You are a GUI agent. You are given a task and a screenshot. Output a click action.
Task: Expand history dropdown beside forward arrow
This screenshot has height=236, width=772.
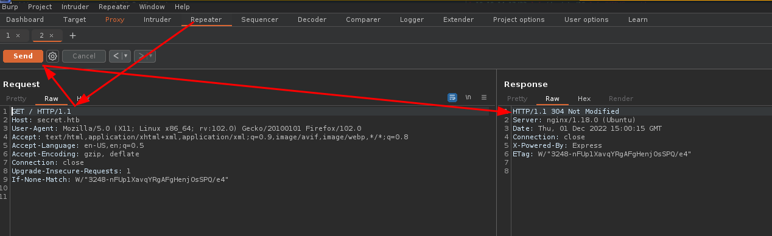pyautogui.click(x=151, y=56)
